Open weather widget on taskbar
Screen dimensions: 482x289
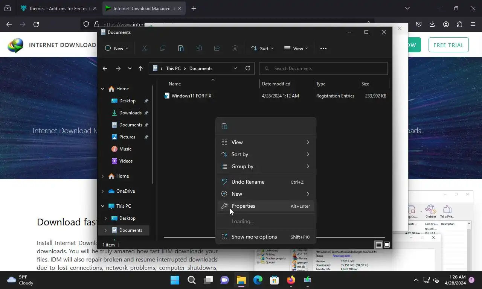tap(20, 280)
